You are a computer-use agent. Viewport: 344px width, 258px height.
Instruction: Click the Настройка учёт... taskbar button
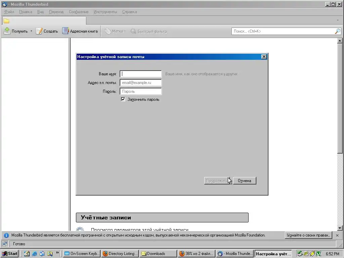coord(273,254)
